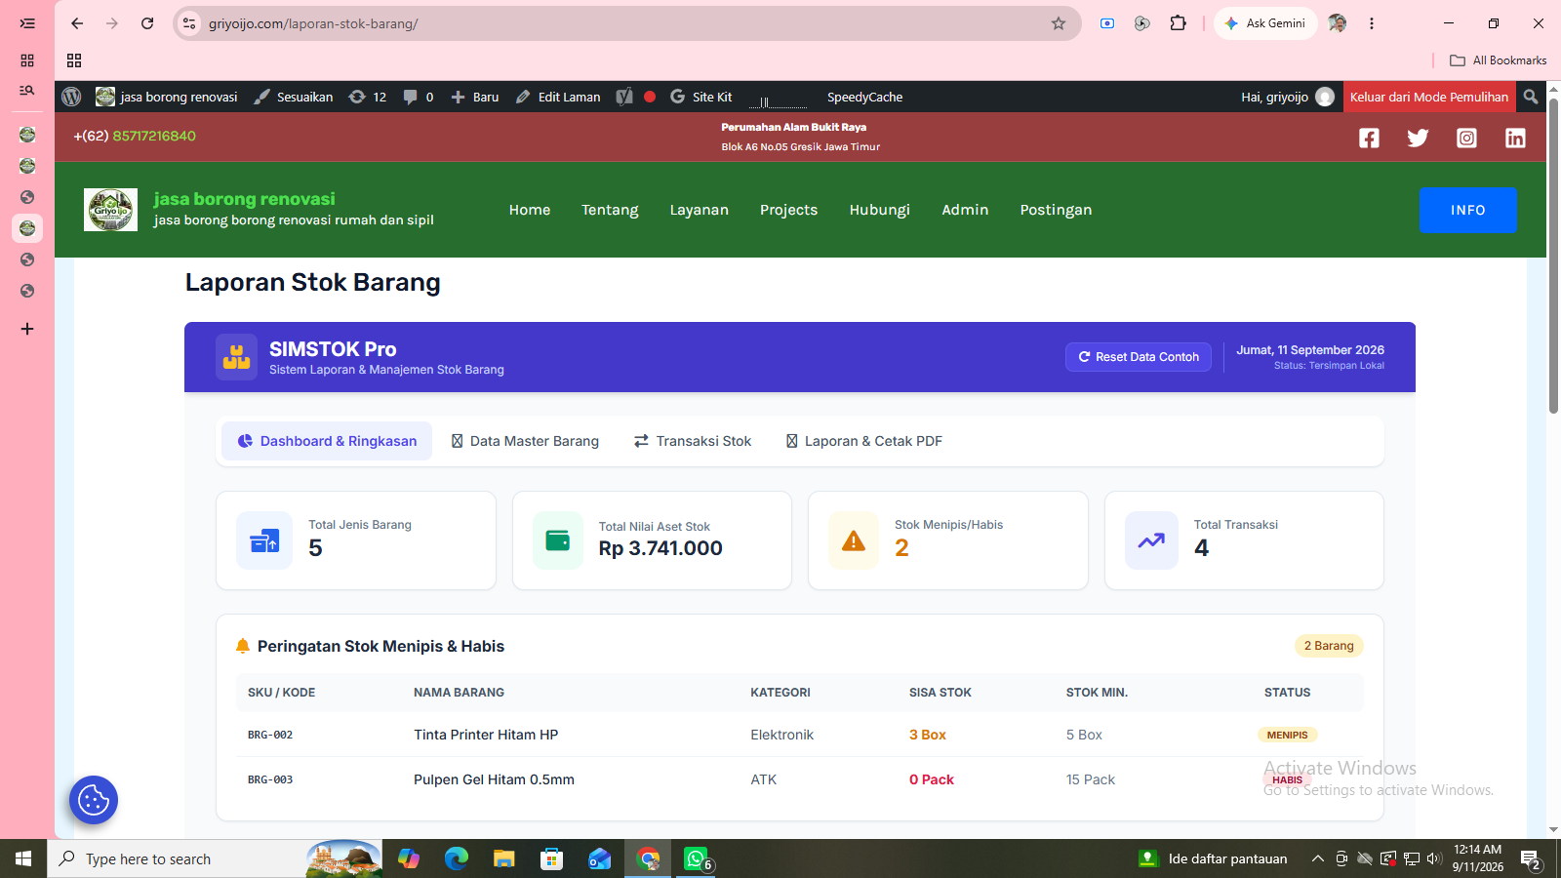Open the Layanan navigation menu item

(x=700, y=210)
